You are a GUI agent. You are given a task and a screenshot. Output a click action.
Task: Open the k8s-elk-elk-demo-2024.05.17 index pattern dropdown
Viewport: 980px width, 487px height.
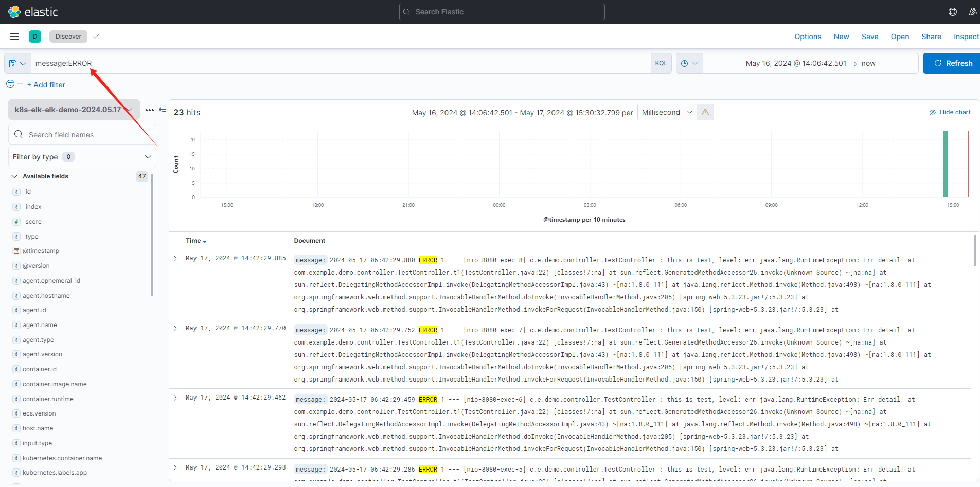(74, 110)
